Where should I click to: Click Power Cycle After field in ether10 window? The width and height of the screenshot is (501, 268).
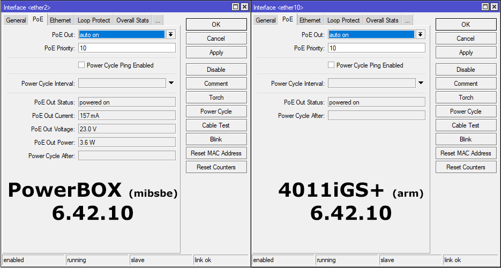[376, 116]
